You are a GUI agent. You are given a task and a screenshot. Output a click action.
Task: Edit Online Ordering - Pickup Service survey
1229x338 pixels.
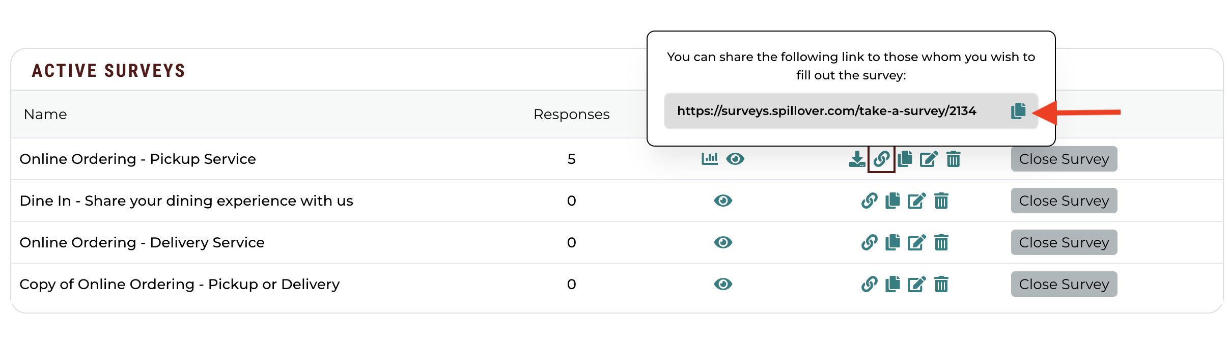coord(929,159)
